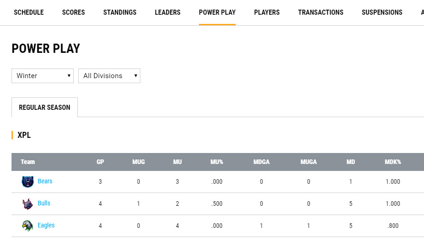This screenshot has height=238, width=424.
Task: Navigate to Transactions
Action: tap(320, 12)
